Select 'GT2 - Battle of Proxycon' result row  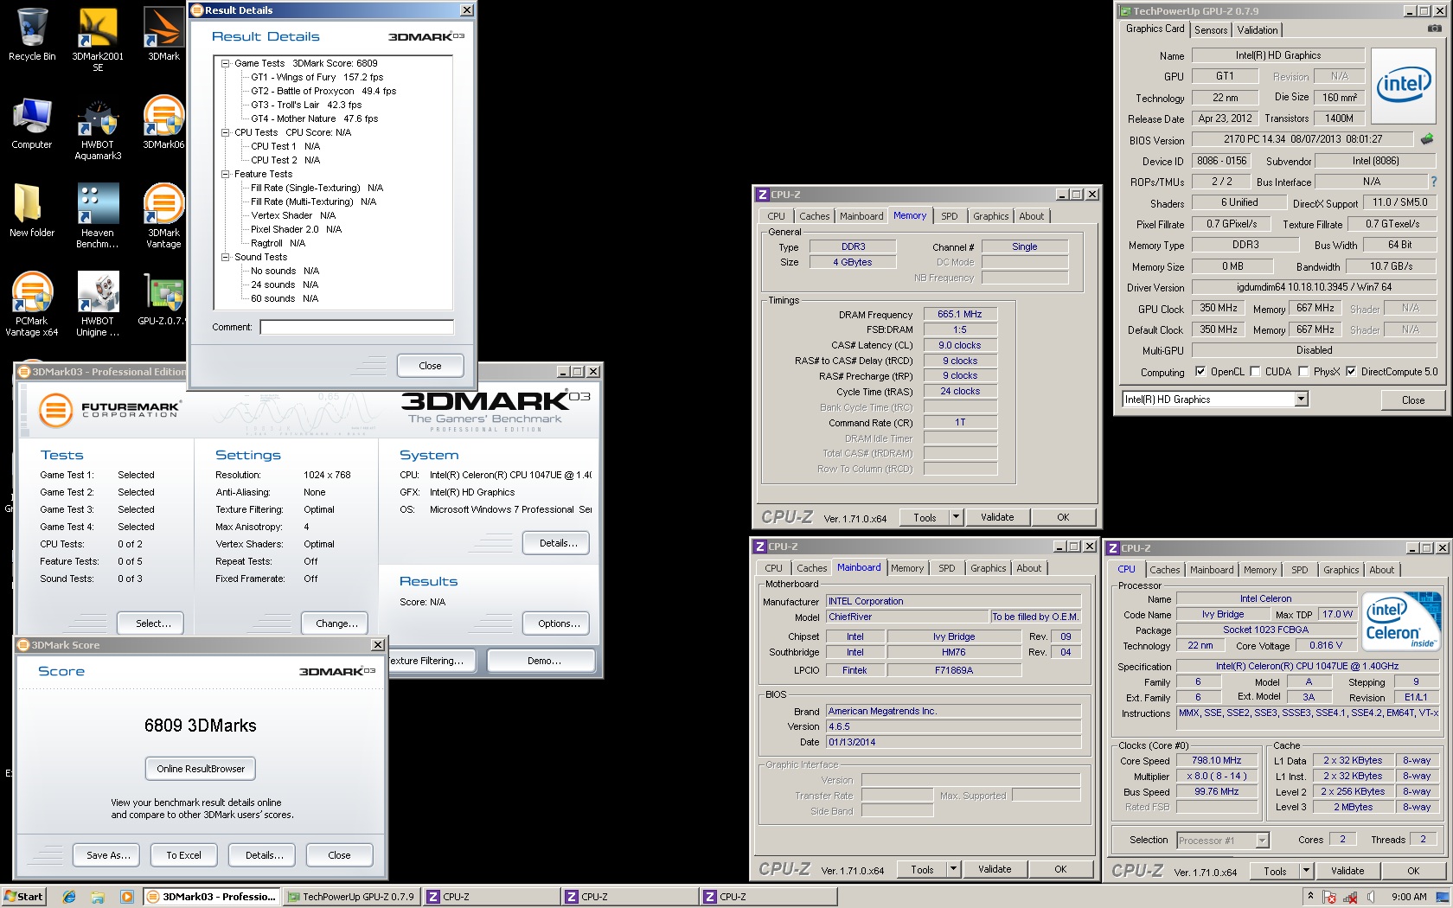click(323, 91)
